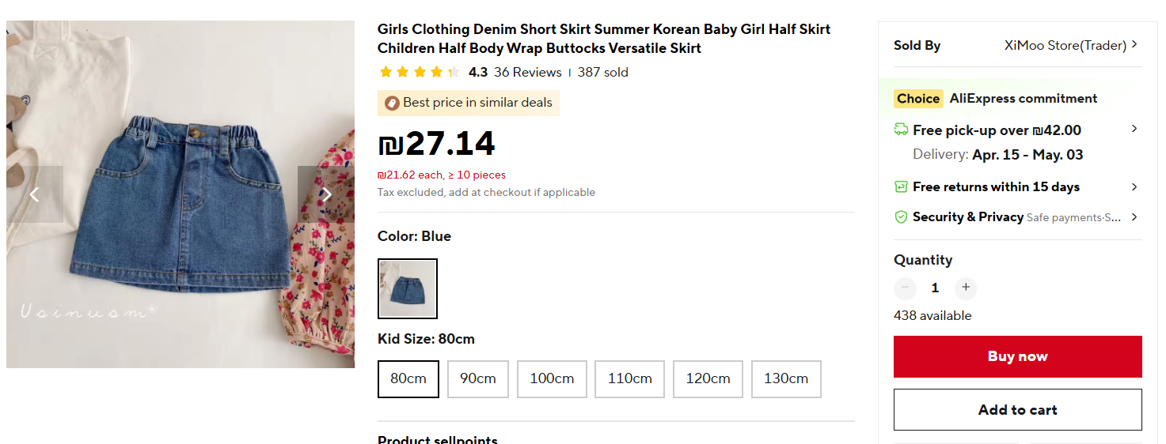
Task: Select the Blue color swatch
Action: (x=408, y=288)
